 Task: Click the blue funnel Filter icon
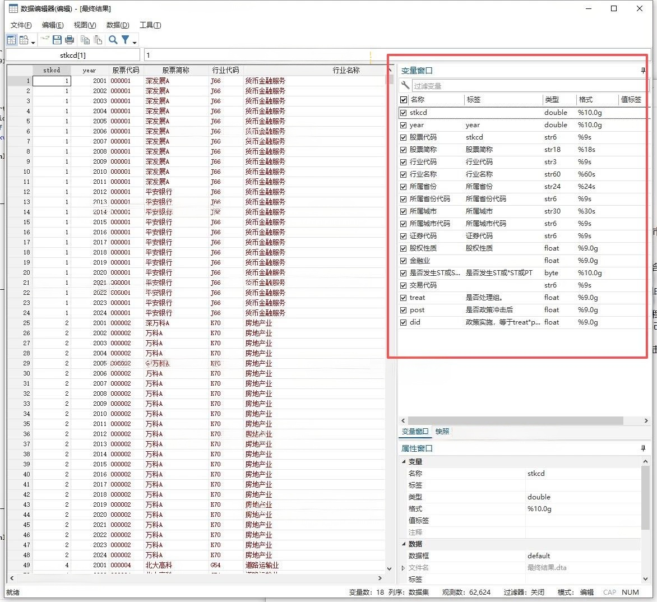pos(126,40)
